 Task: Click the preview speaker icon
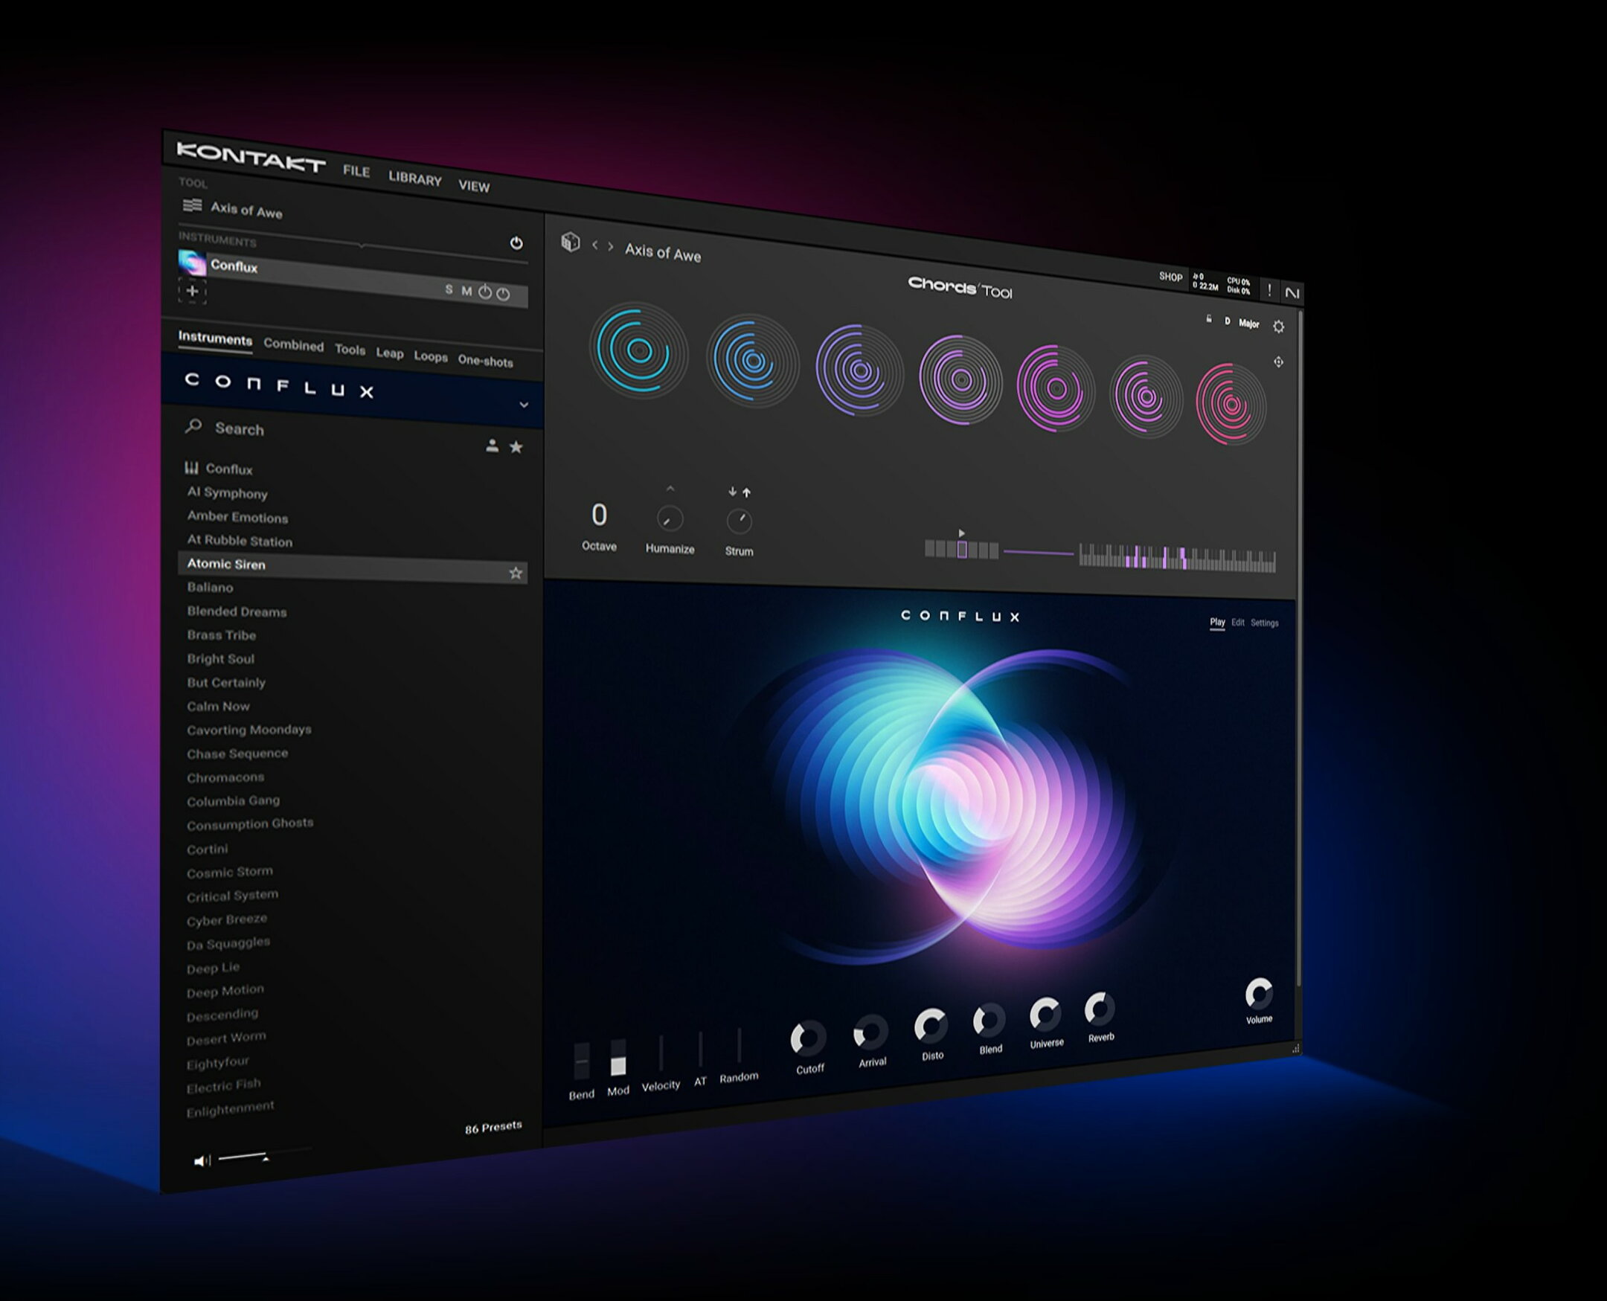202,1161
